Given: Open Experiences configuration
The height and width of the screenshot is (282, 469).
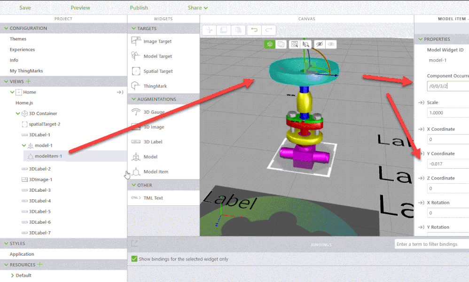Looking at the screenshot, I should [22, 50].
